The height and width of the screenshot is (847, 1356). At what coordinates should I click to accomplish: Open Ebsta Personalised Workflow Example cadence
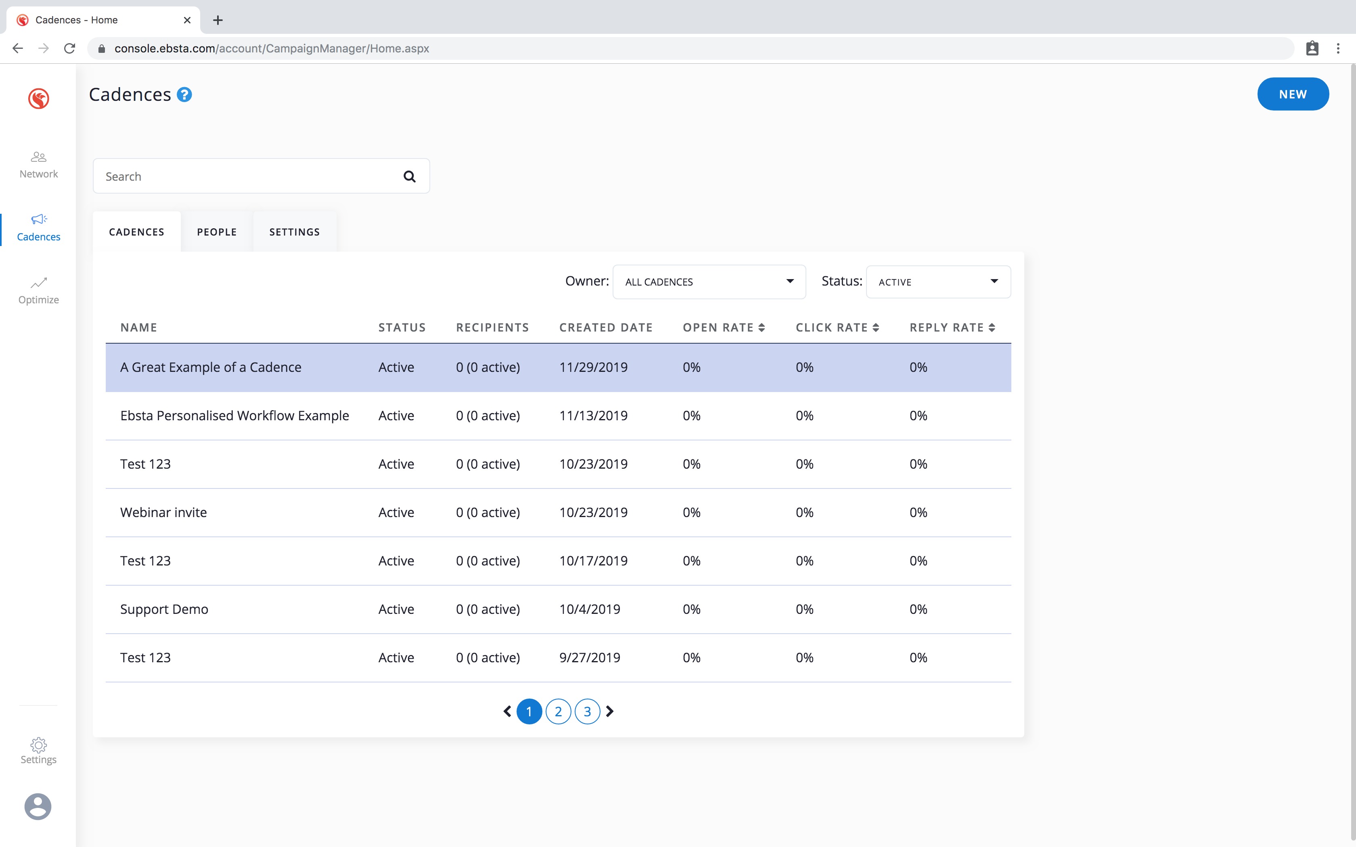(x=234, y=416)
